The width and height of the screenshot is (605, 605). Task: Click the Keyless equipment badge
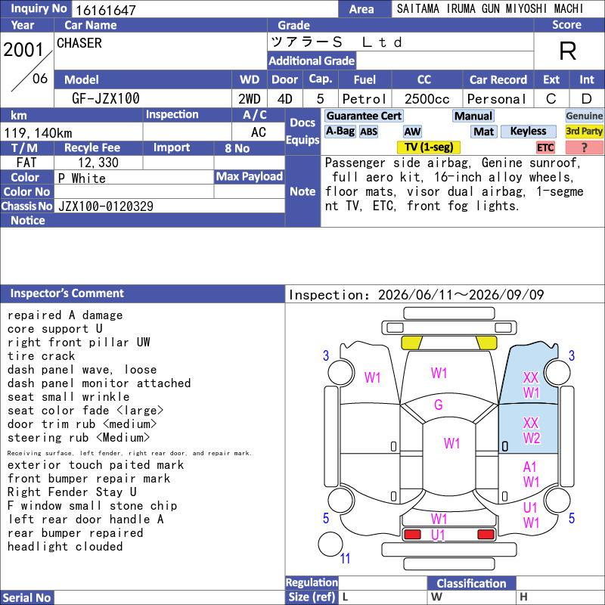pos(528,131)
